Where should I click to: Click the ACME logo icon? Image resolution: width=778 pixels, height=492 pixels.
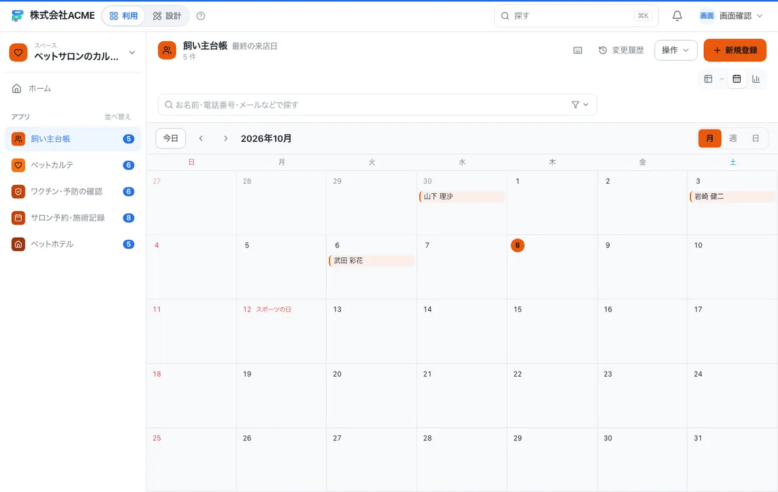pyautogui.click(x=18, y=16)
